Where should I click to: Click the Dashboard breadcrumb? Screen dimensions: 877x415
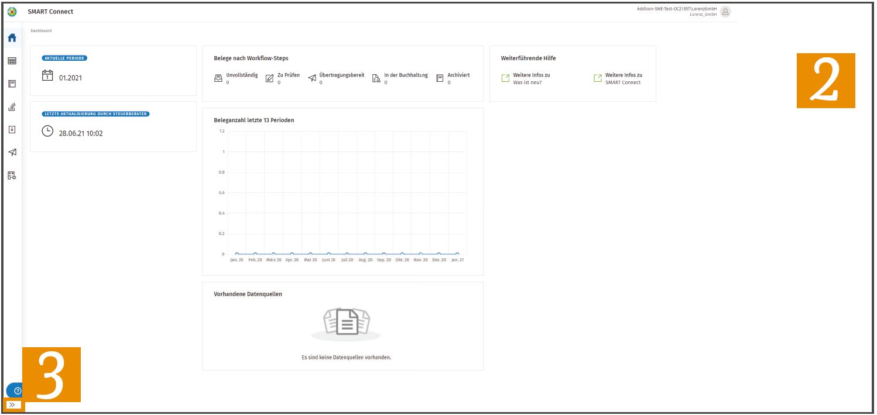[41, 30]
